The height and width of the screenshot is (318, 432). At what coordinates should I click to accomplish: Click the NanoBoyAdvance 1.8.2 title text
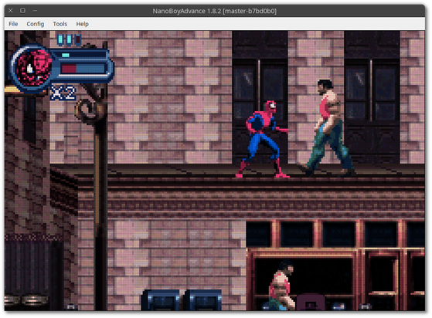click(214, 11)
